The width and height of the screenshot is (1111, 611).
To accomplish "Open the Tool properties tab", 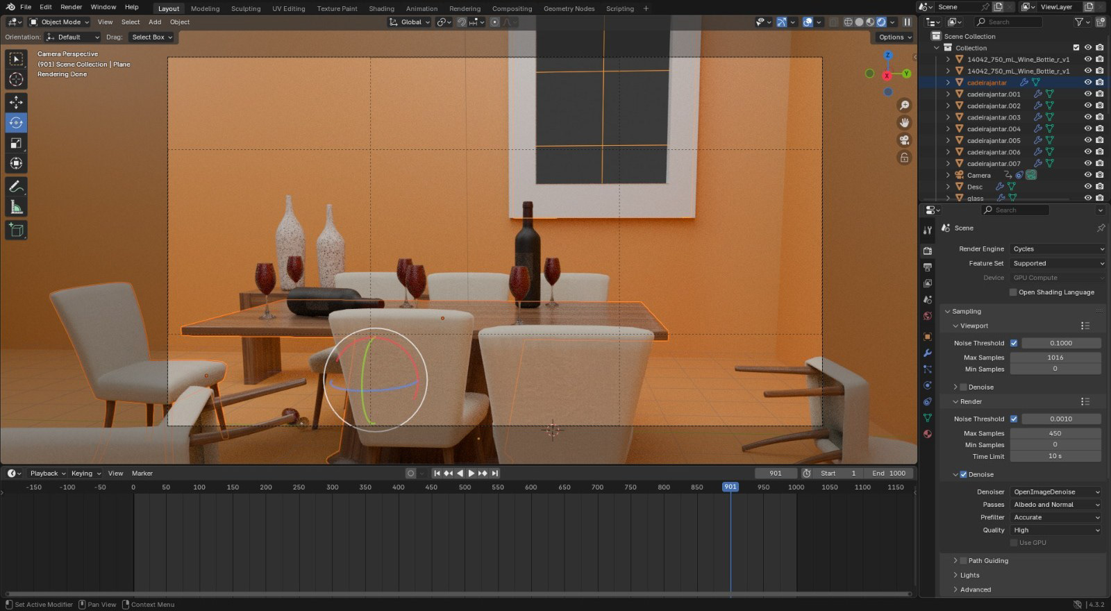I will [x=928, y=230].
